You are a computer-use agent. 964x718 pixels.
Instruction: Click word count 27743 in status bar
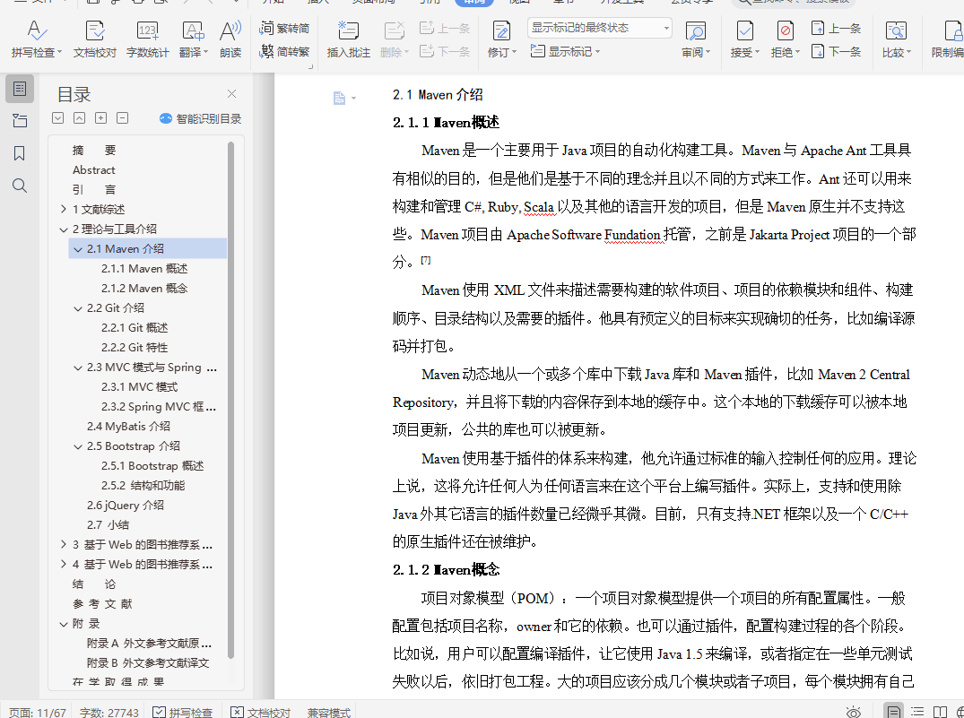[x=109, y=713]
